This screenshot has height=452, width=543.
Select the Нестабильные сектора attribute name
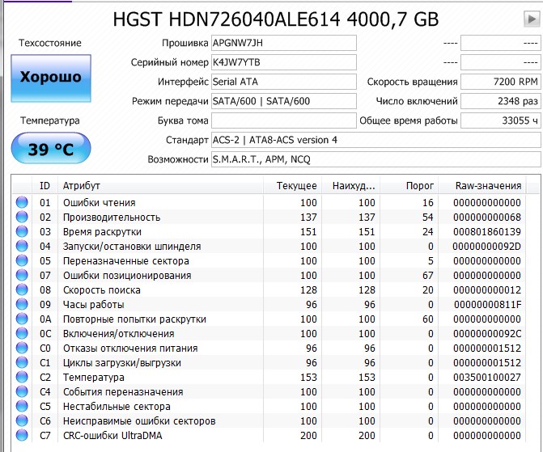[117, 407]
